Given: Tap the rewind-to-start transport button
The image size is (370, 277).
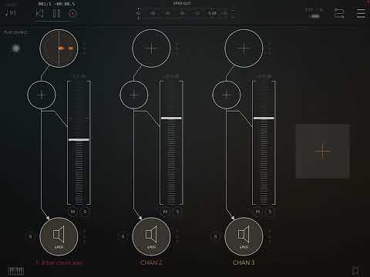Looking at the screenshot, I should click(x=40, y=13).
